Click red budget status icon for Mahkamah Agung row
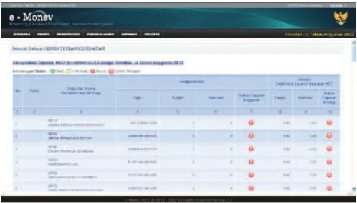Screen dimensions: 357x203 tap(251, 162)
